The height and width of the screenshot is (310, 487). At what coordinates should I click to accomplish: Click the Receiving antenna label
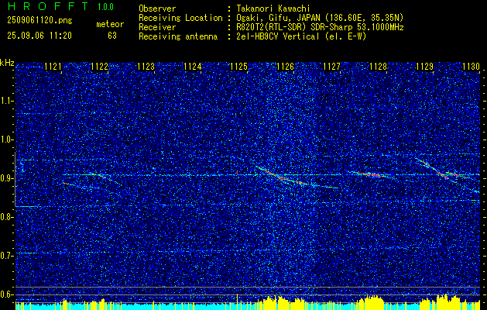pos(178,36)
